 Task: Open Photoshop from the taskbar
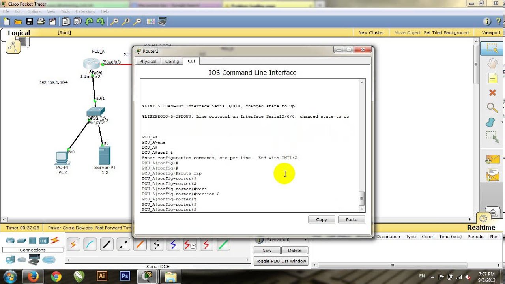click(x=125, y=276)
